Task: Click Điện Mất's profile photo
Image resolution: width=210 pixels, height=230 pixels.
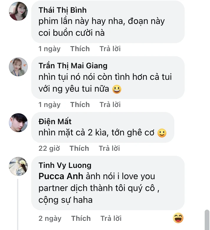Action: pos(18,123)
